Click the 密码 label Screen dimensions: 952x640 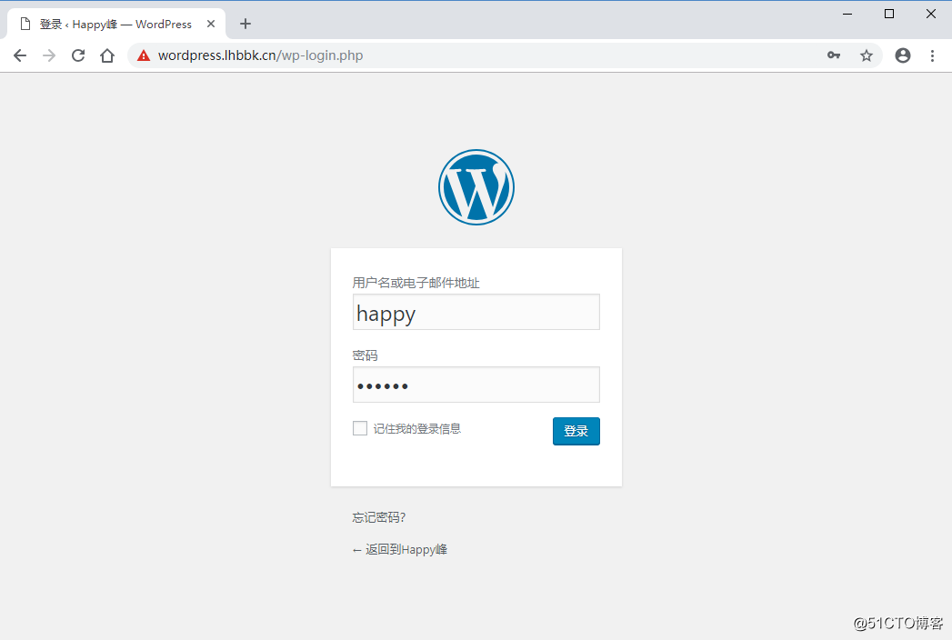tap(365, 355)
